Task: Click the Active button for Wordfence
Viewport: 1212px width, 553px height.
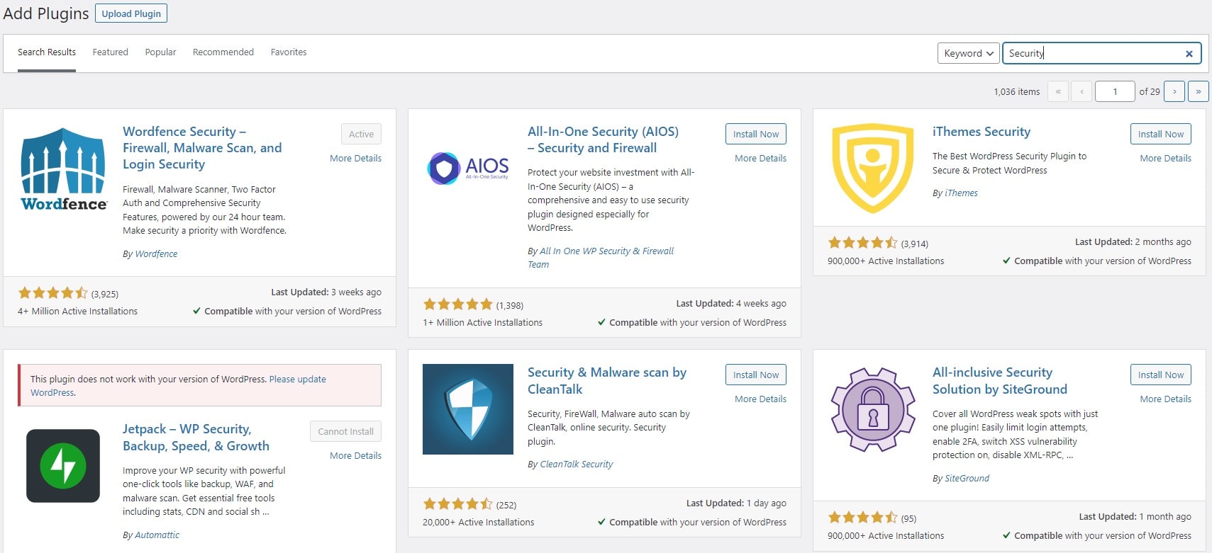Action: click(x=361, y=134)
